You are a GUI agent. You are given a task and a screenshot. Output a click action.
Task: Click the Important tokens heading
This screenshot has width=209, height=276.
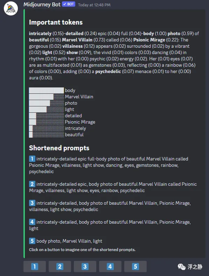[56, 22]
